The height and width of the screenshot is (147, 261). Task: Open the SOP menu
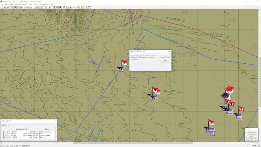click(x=31, y=4)
